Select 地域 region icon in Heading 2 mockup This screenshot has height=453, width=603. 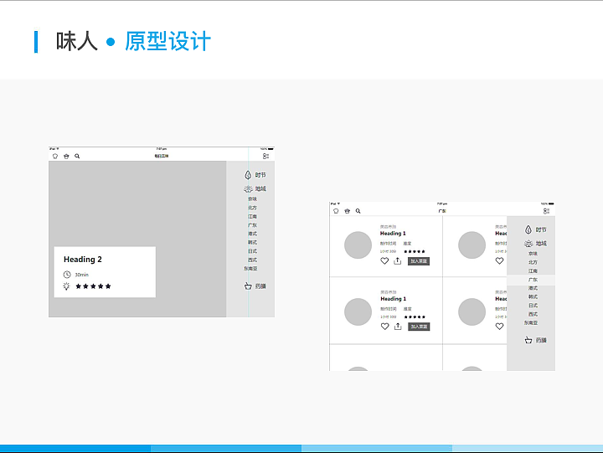pos(248,188)
